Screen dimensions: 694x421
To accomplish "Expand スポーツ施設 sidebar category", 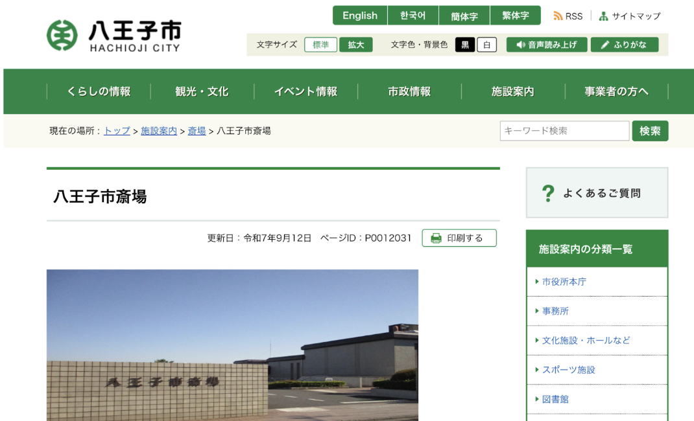I will point(568,370).
